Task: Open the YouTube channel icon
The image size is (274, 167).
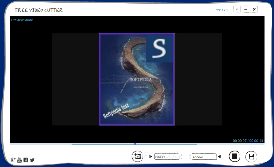Action: 19,160
